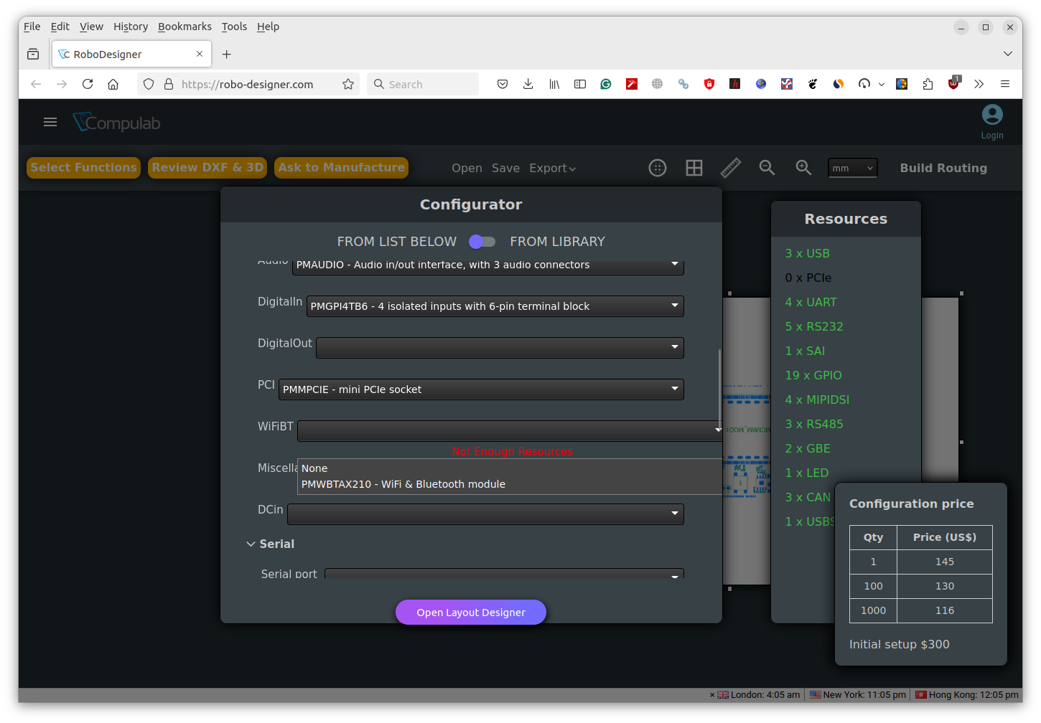Click Save in the toolbar

tap(505, 168)
